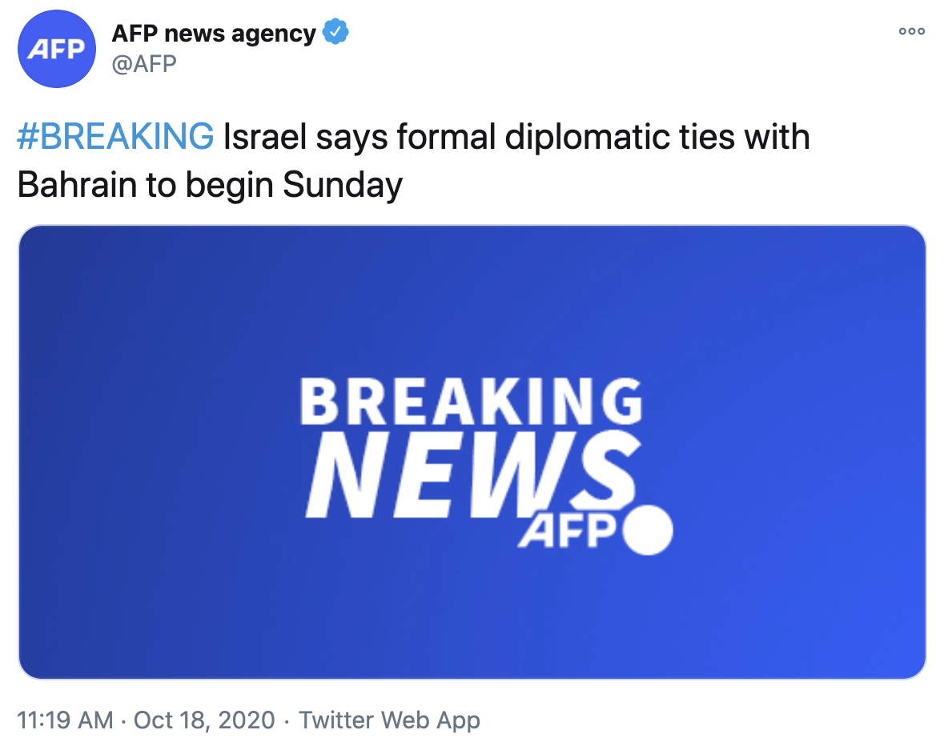Click the @AFP handle
This screenshot has width=948, height=754.
(143, 63)
